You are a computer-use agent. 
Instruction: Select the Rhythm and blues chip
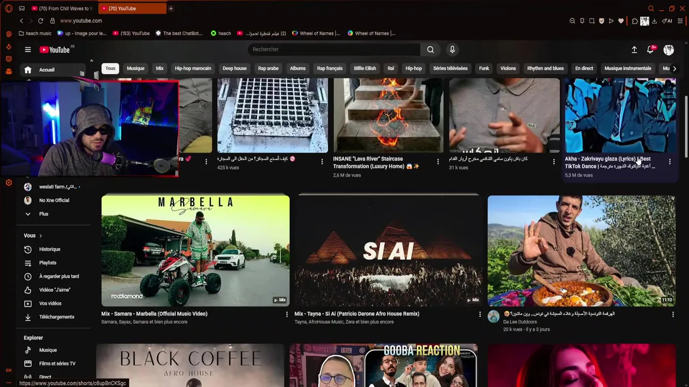545,68
